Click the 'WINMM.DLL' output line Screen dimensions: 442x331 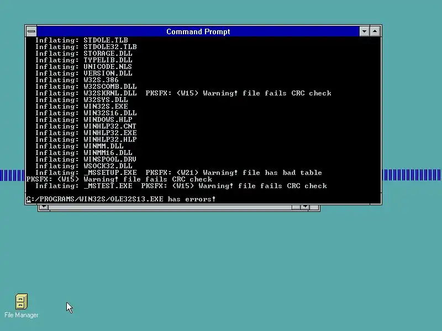pyautogui.click(x=79, y=146)
